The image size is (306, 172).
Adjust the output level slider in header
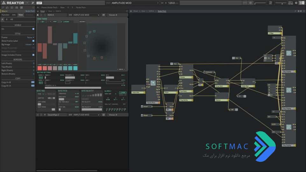pos(281,3)
